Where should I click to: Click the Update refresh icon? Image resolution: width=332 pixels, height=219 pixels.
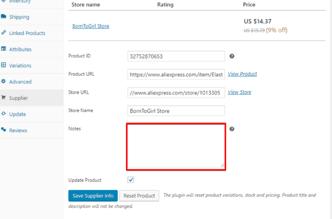3,114
